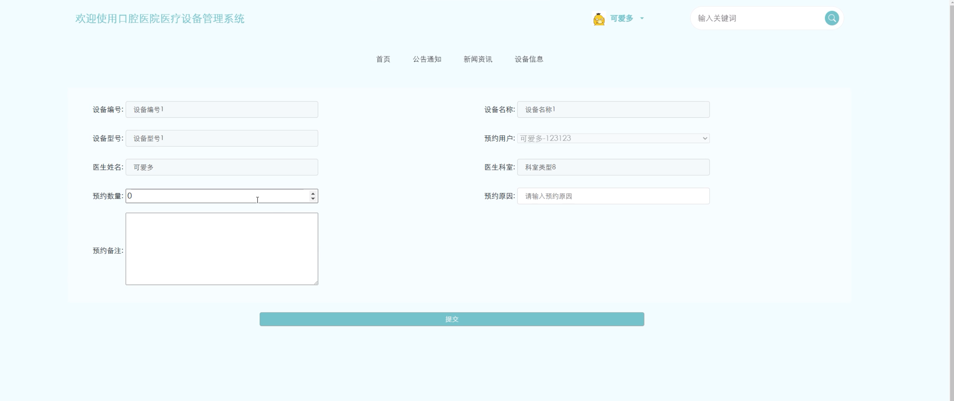The image size is (954, 401).
Task: Focus the 预约原因 input field
Action: click(x=613, y=196)
